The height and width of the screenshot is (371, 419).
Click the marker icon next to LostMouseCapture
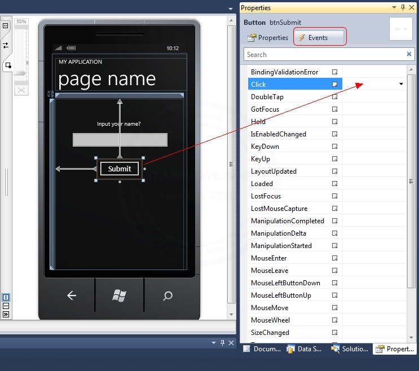[x=334, y=209]
